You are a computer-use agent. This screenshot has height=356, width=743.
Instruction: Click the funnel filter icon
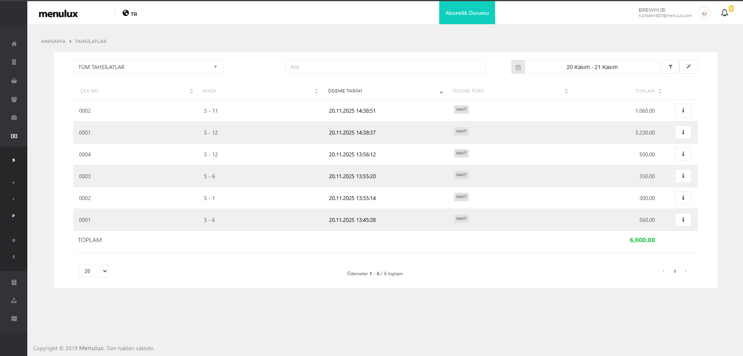pyautogui.click(x=670, y=67)
